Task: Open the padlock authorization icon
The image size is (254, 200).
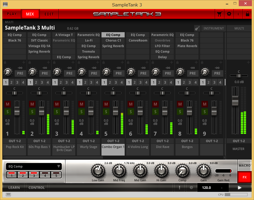Action: (247, 14)
